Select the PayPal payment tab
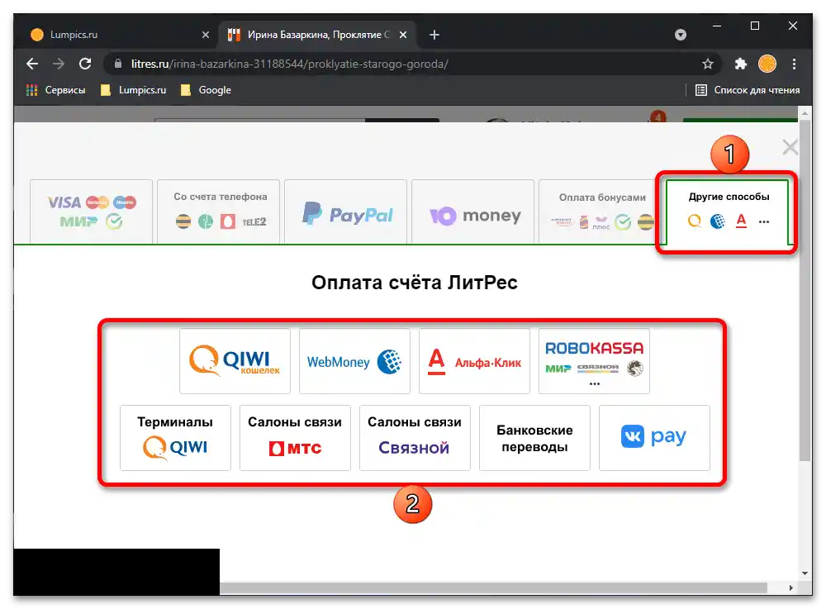Viewport: 826px width, 609px height. click(345, 212)
